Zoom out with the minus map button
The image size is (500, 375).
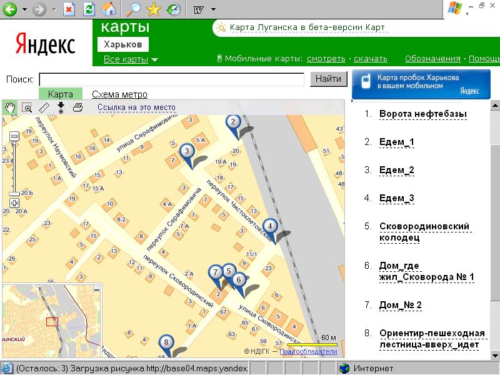pos(14,136)
